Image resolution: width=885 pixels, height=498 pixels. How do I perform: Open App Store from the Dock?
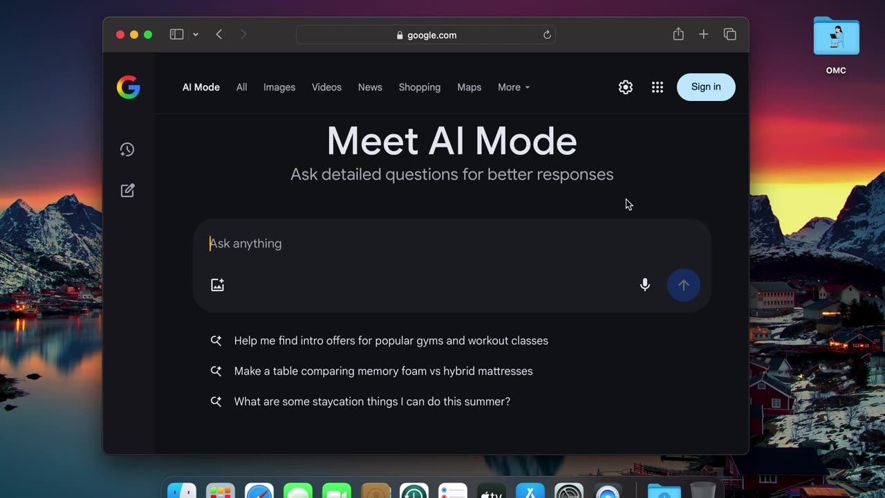pyautogui.click(x=530, y=490)
